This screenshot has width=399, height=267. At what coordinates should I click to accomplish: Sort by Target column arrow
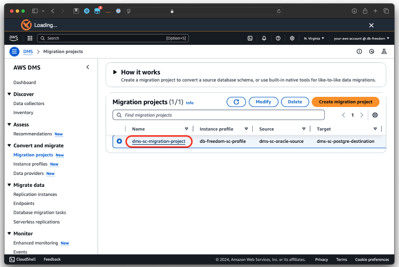point(375,129)
